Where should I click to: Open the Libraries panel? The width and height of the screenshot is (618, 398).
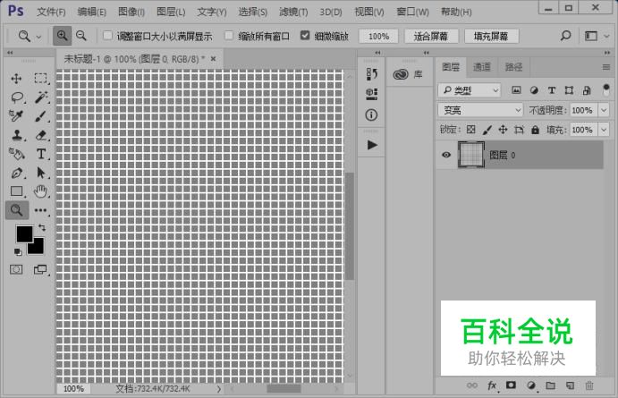click(x=409, y=74)
